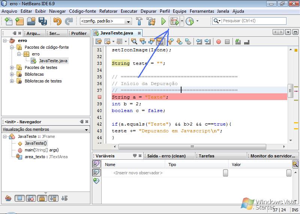Click the Previous Bookmark icon
This screenshot has height=214, width=300.
pyautogui.click(x=171, y=41)
